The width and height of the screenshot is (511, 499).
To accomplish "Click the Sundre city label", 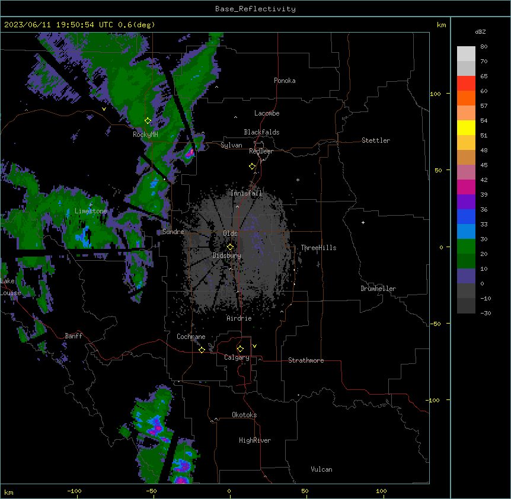I will coord(173,232).
